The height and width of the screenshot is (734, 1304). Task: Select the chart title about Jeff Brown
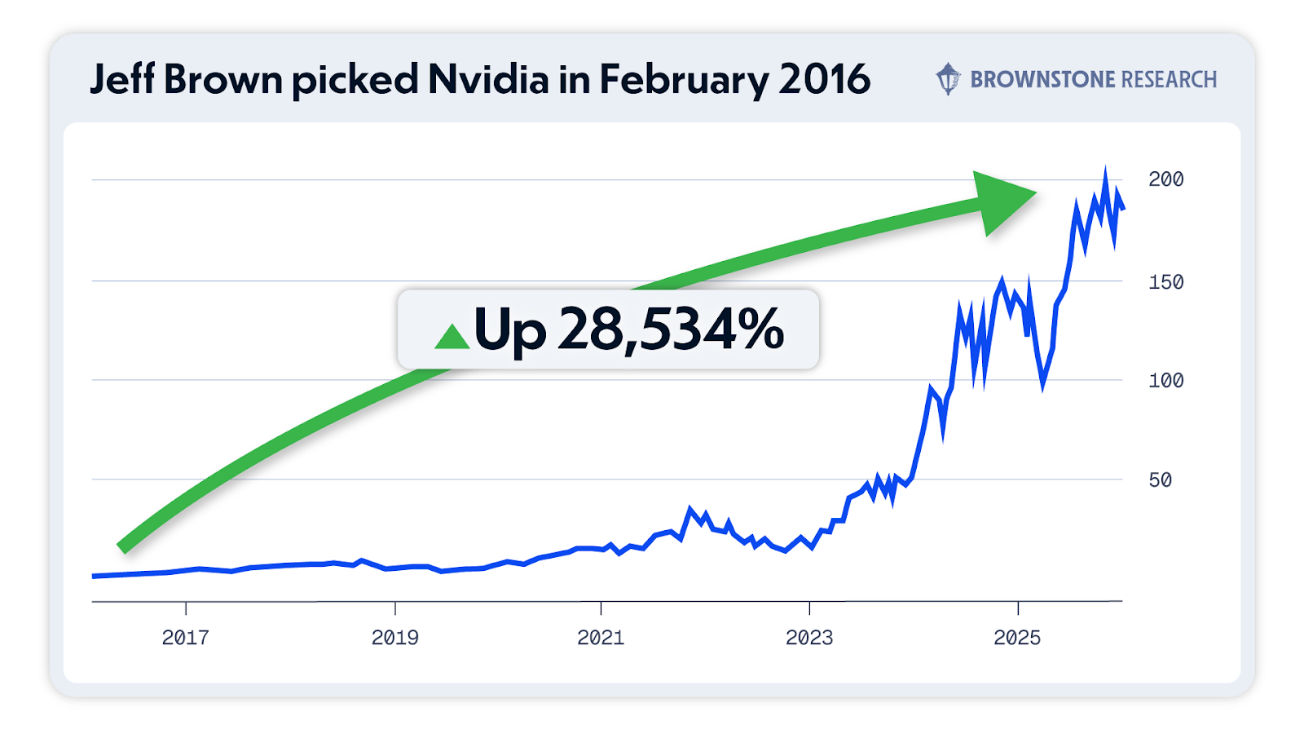click(x=479, y=80)
